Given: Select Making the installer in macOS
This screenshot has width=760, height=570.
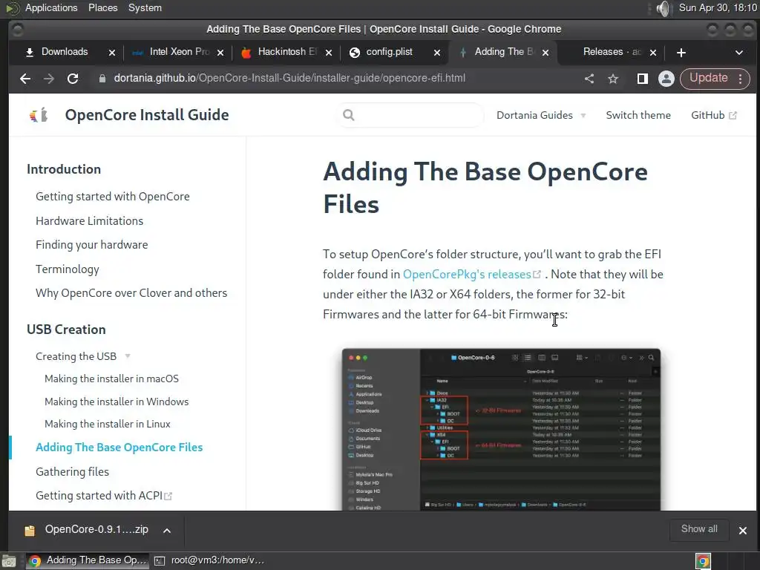Looking at the screenshot, I should (x=111, y=379).
